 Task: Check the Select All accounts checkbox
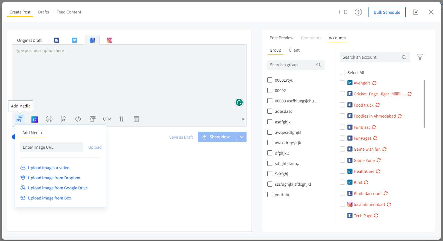342,73
